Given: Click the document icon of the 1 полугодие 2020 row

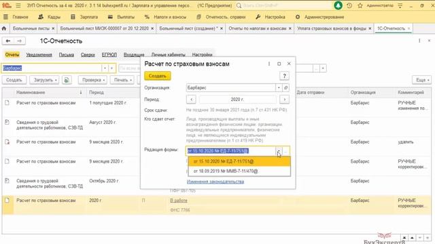Looking at the screenshot, I should click(x=7, y=102).
